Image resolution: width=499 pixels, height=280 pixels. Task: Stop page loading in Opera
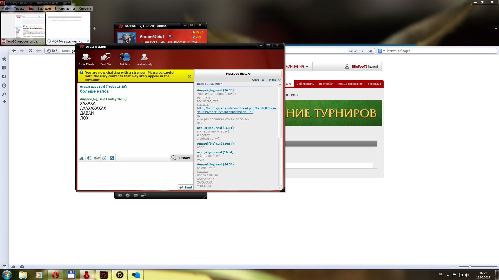[30, 51]
